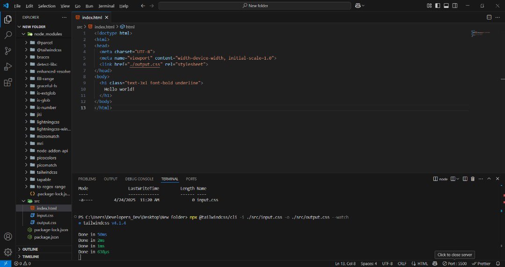Kill terminal with the trash icon

473,179
